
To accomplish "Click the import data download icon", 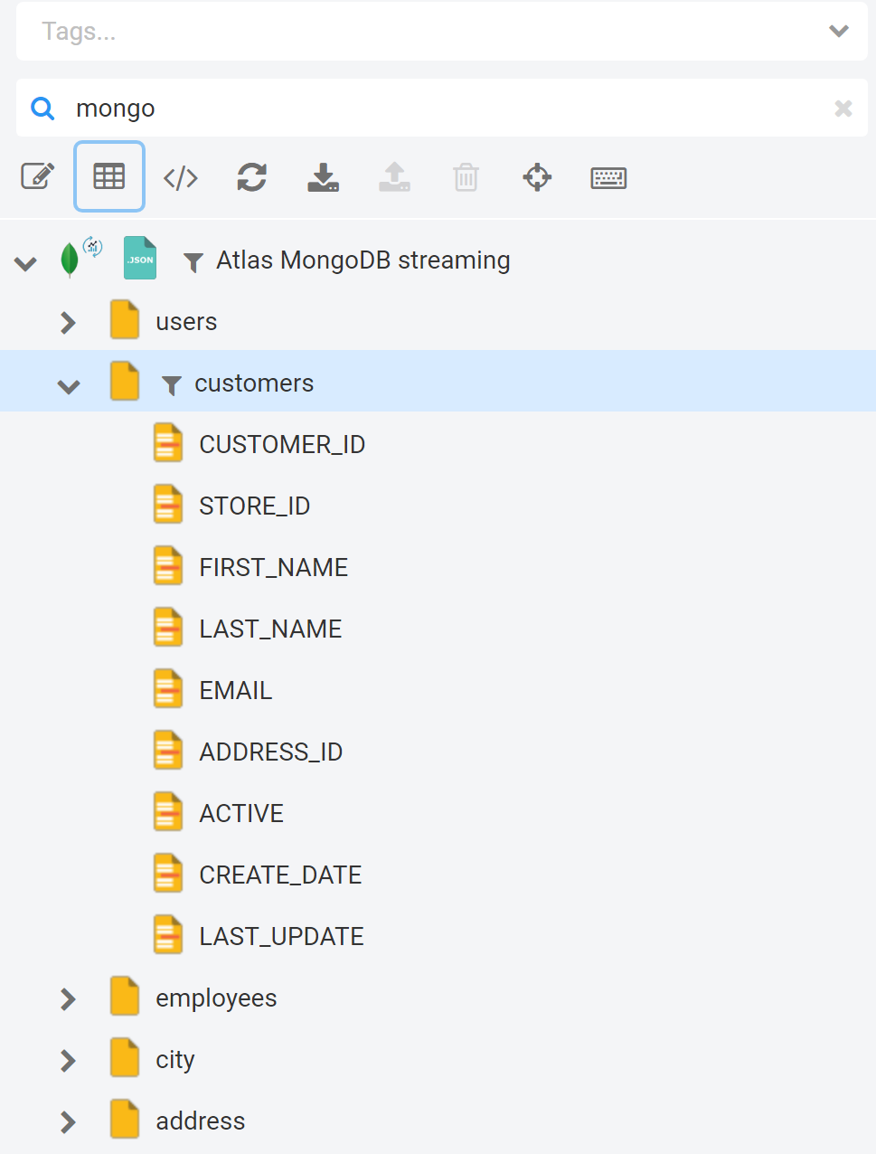I will tap(323, 177).
